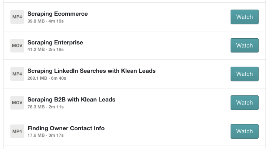
Task: Select the Scraping B2B with Klean Leads title
Action: [71, 100]
